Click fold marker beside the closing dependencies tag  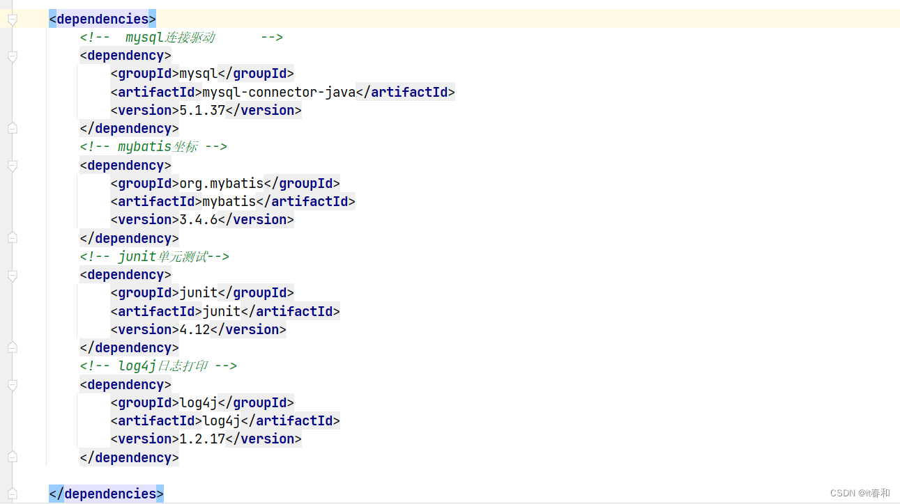tap(12, 494)
